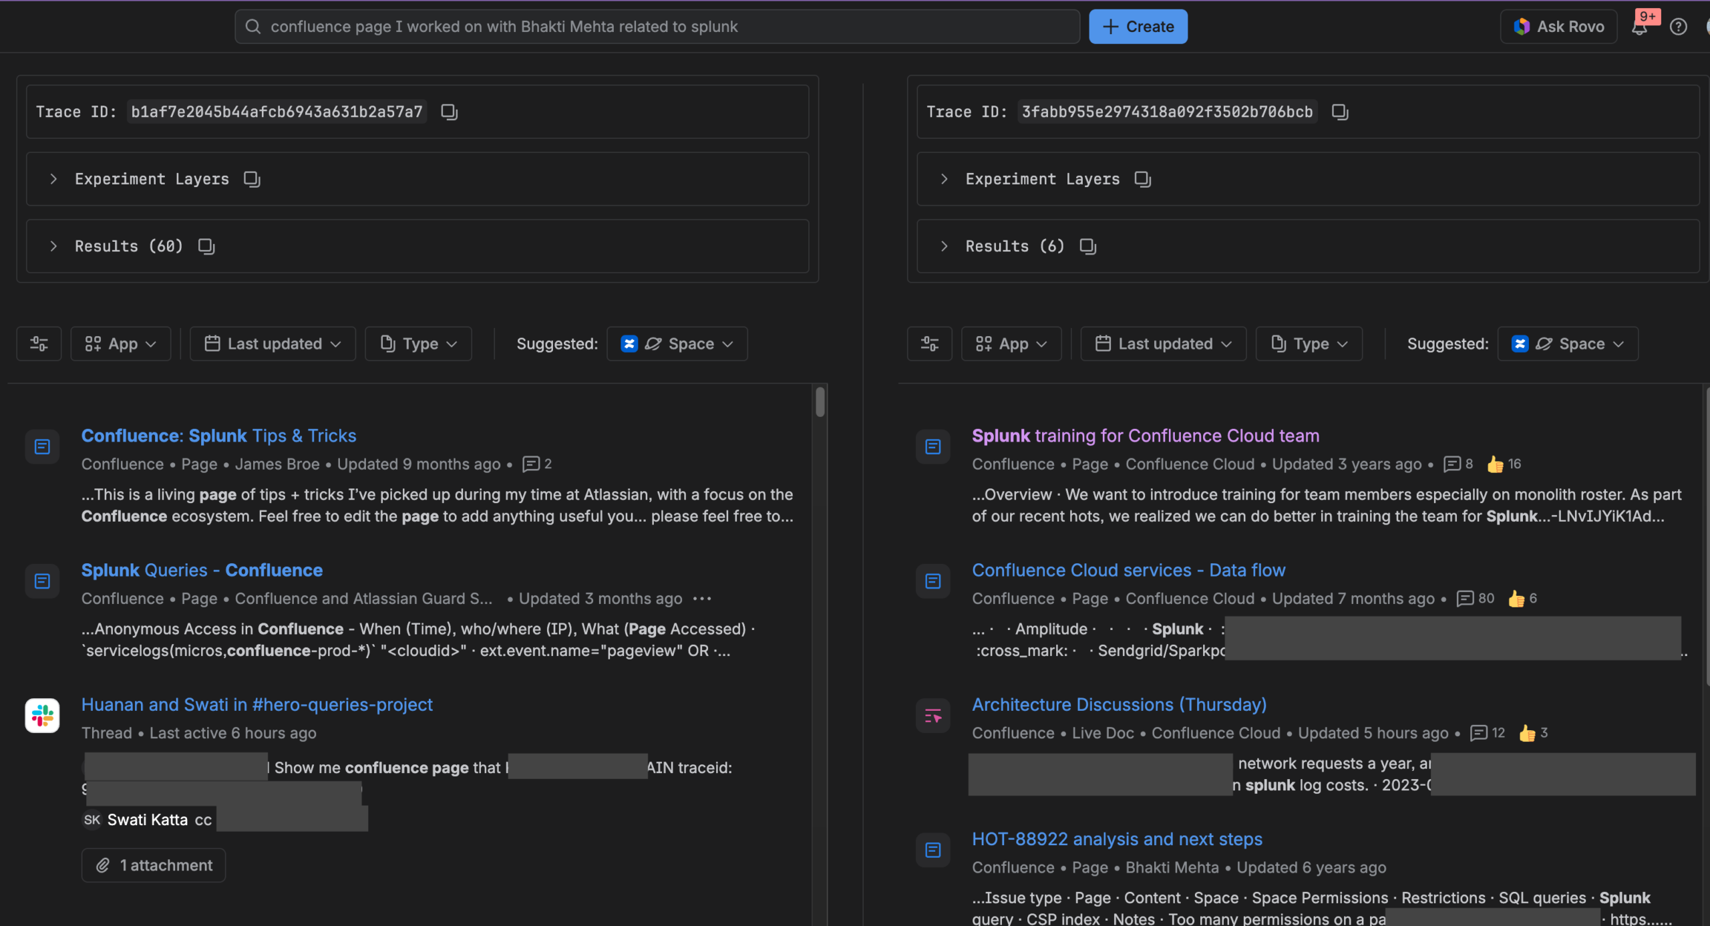Click 'Updated 9 months ago' on Splunk Tips
Image resolution: width=1710 pixels, height=926 pixels.
pyautogui.click(x=419, y=464)
